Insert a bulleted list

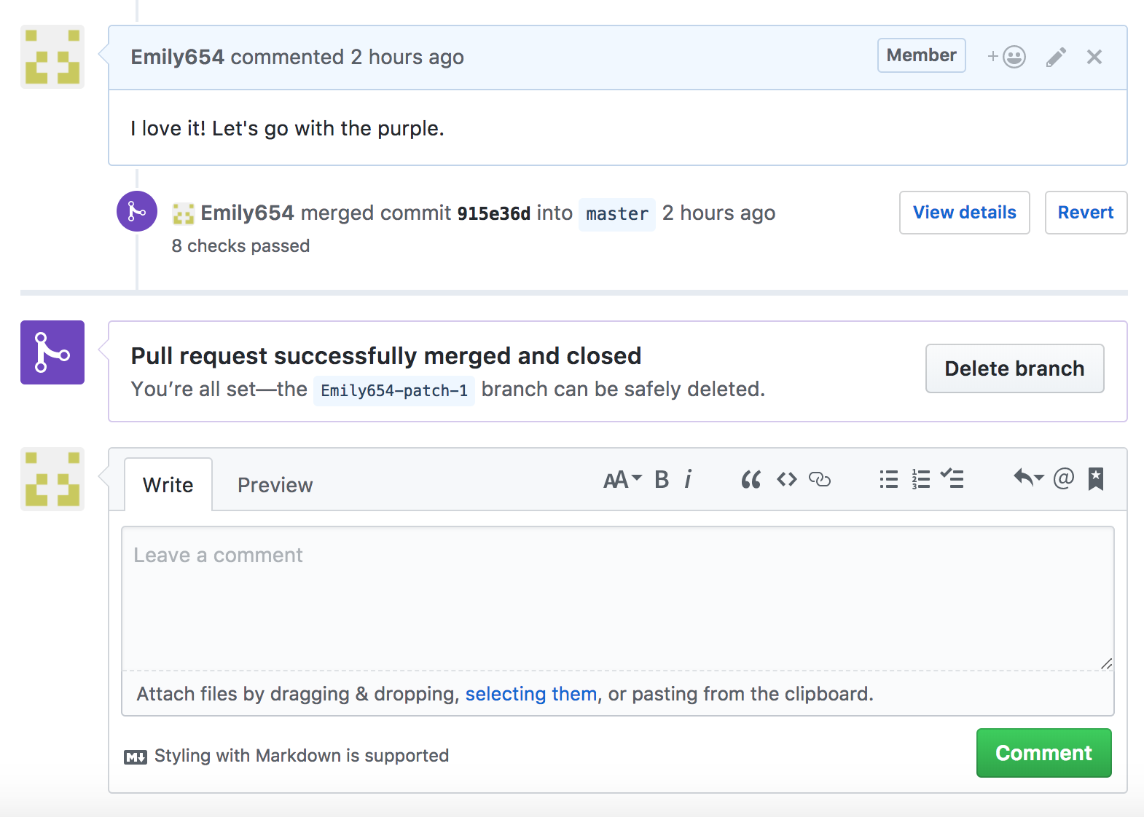coord(888,479)
